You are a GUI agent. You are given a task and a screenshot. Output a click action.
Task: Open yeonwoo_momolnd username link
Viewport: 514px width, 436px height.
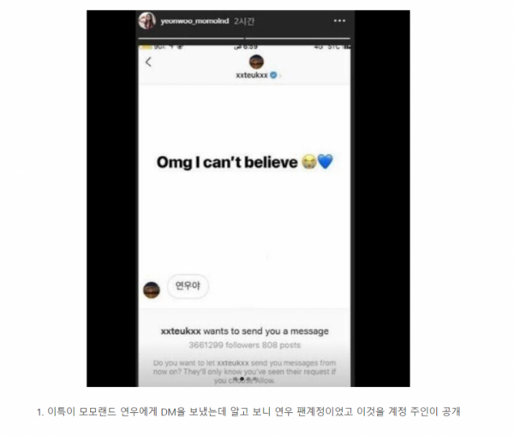(194, 21)
